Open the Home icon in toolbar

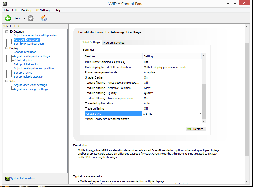44,18
